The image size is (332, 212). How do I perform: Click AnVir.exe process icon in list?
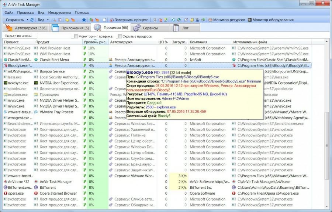click(5, 182)
